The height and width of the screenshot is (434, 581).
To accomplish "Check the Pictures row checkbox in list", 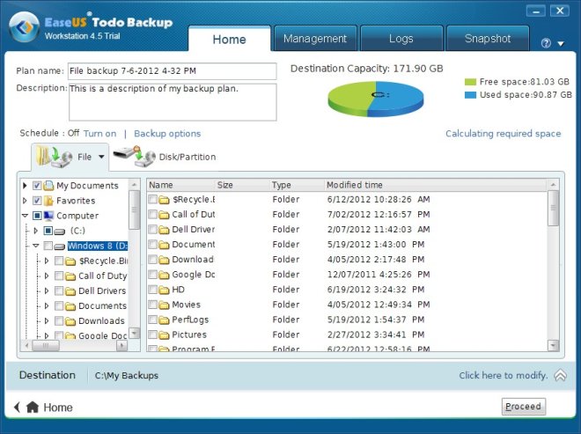I will tap(152, 335).
